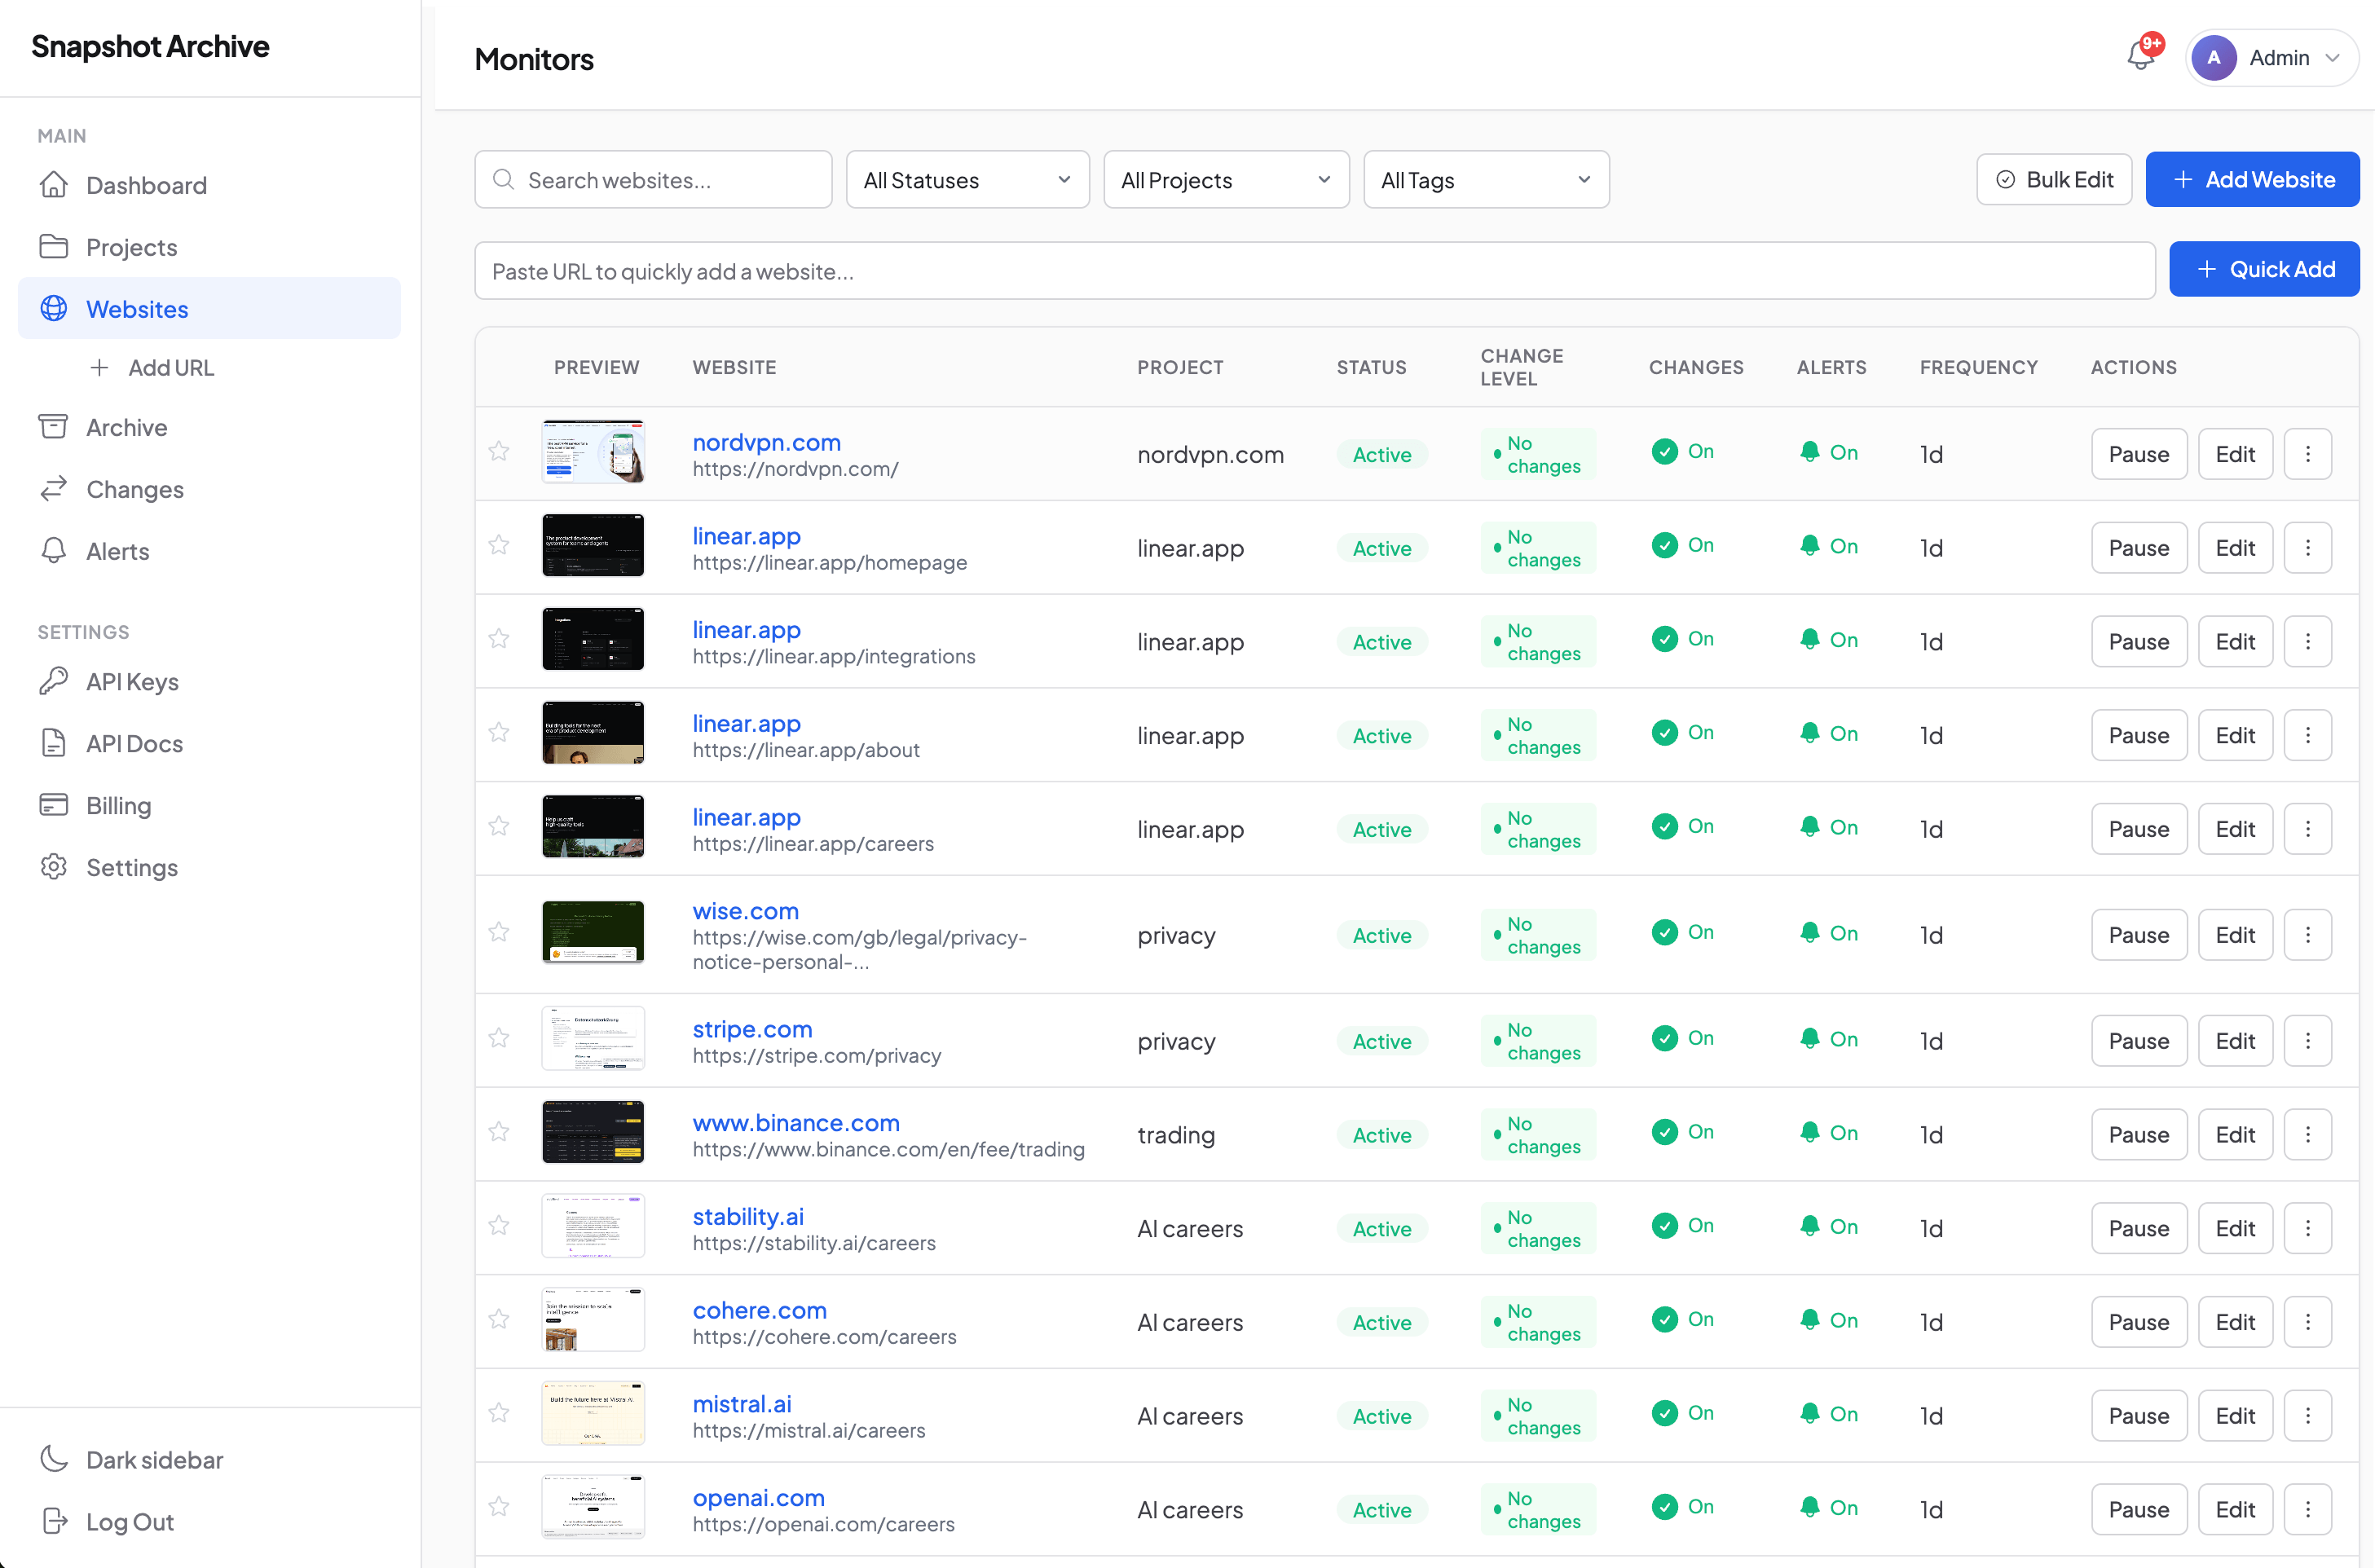The height and width of the screenshot is (1568, 2375).
Task: Open the All Projects dropdown
Action: coord(1226,180)
